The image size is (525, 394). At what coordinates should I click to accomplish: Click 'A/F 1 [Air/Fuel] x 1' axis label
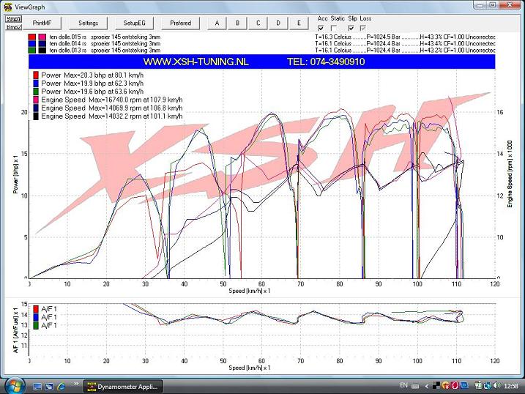coord(15,330)
